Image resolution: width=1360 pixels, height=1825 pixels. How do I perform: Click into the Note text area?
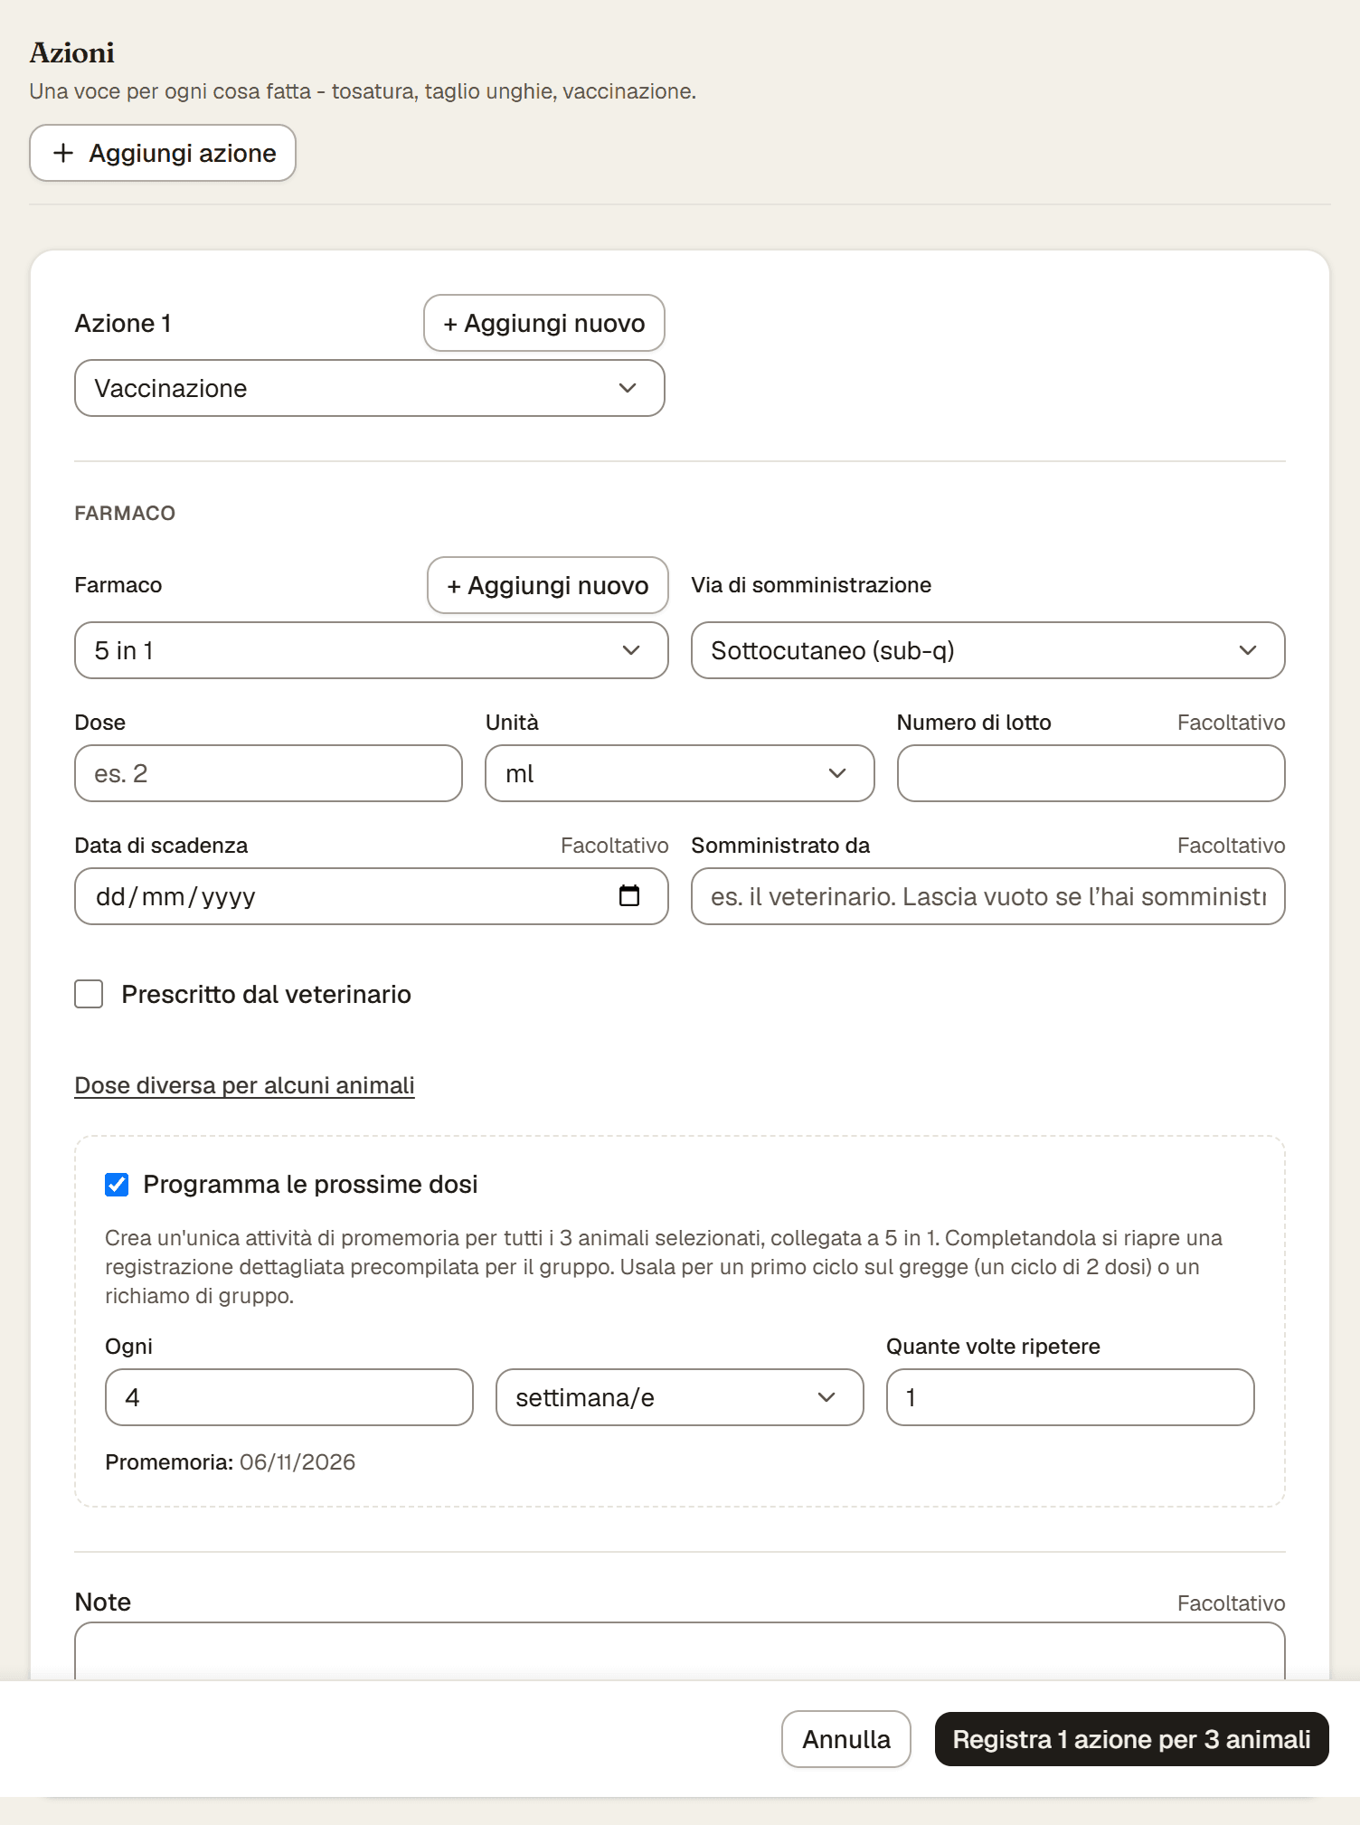coord(680,1651)
